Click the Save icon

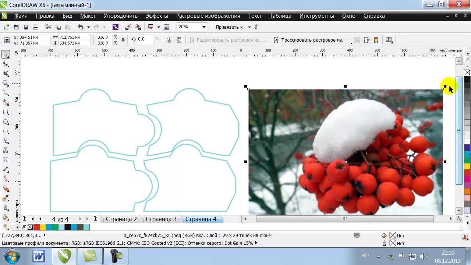[x=26, y=27]
